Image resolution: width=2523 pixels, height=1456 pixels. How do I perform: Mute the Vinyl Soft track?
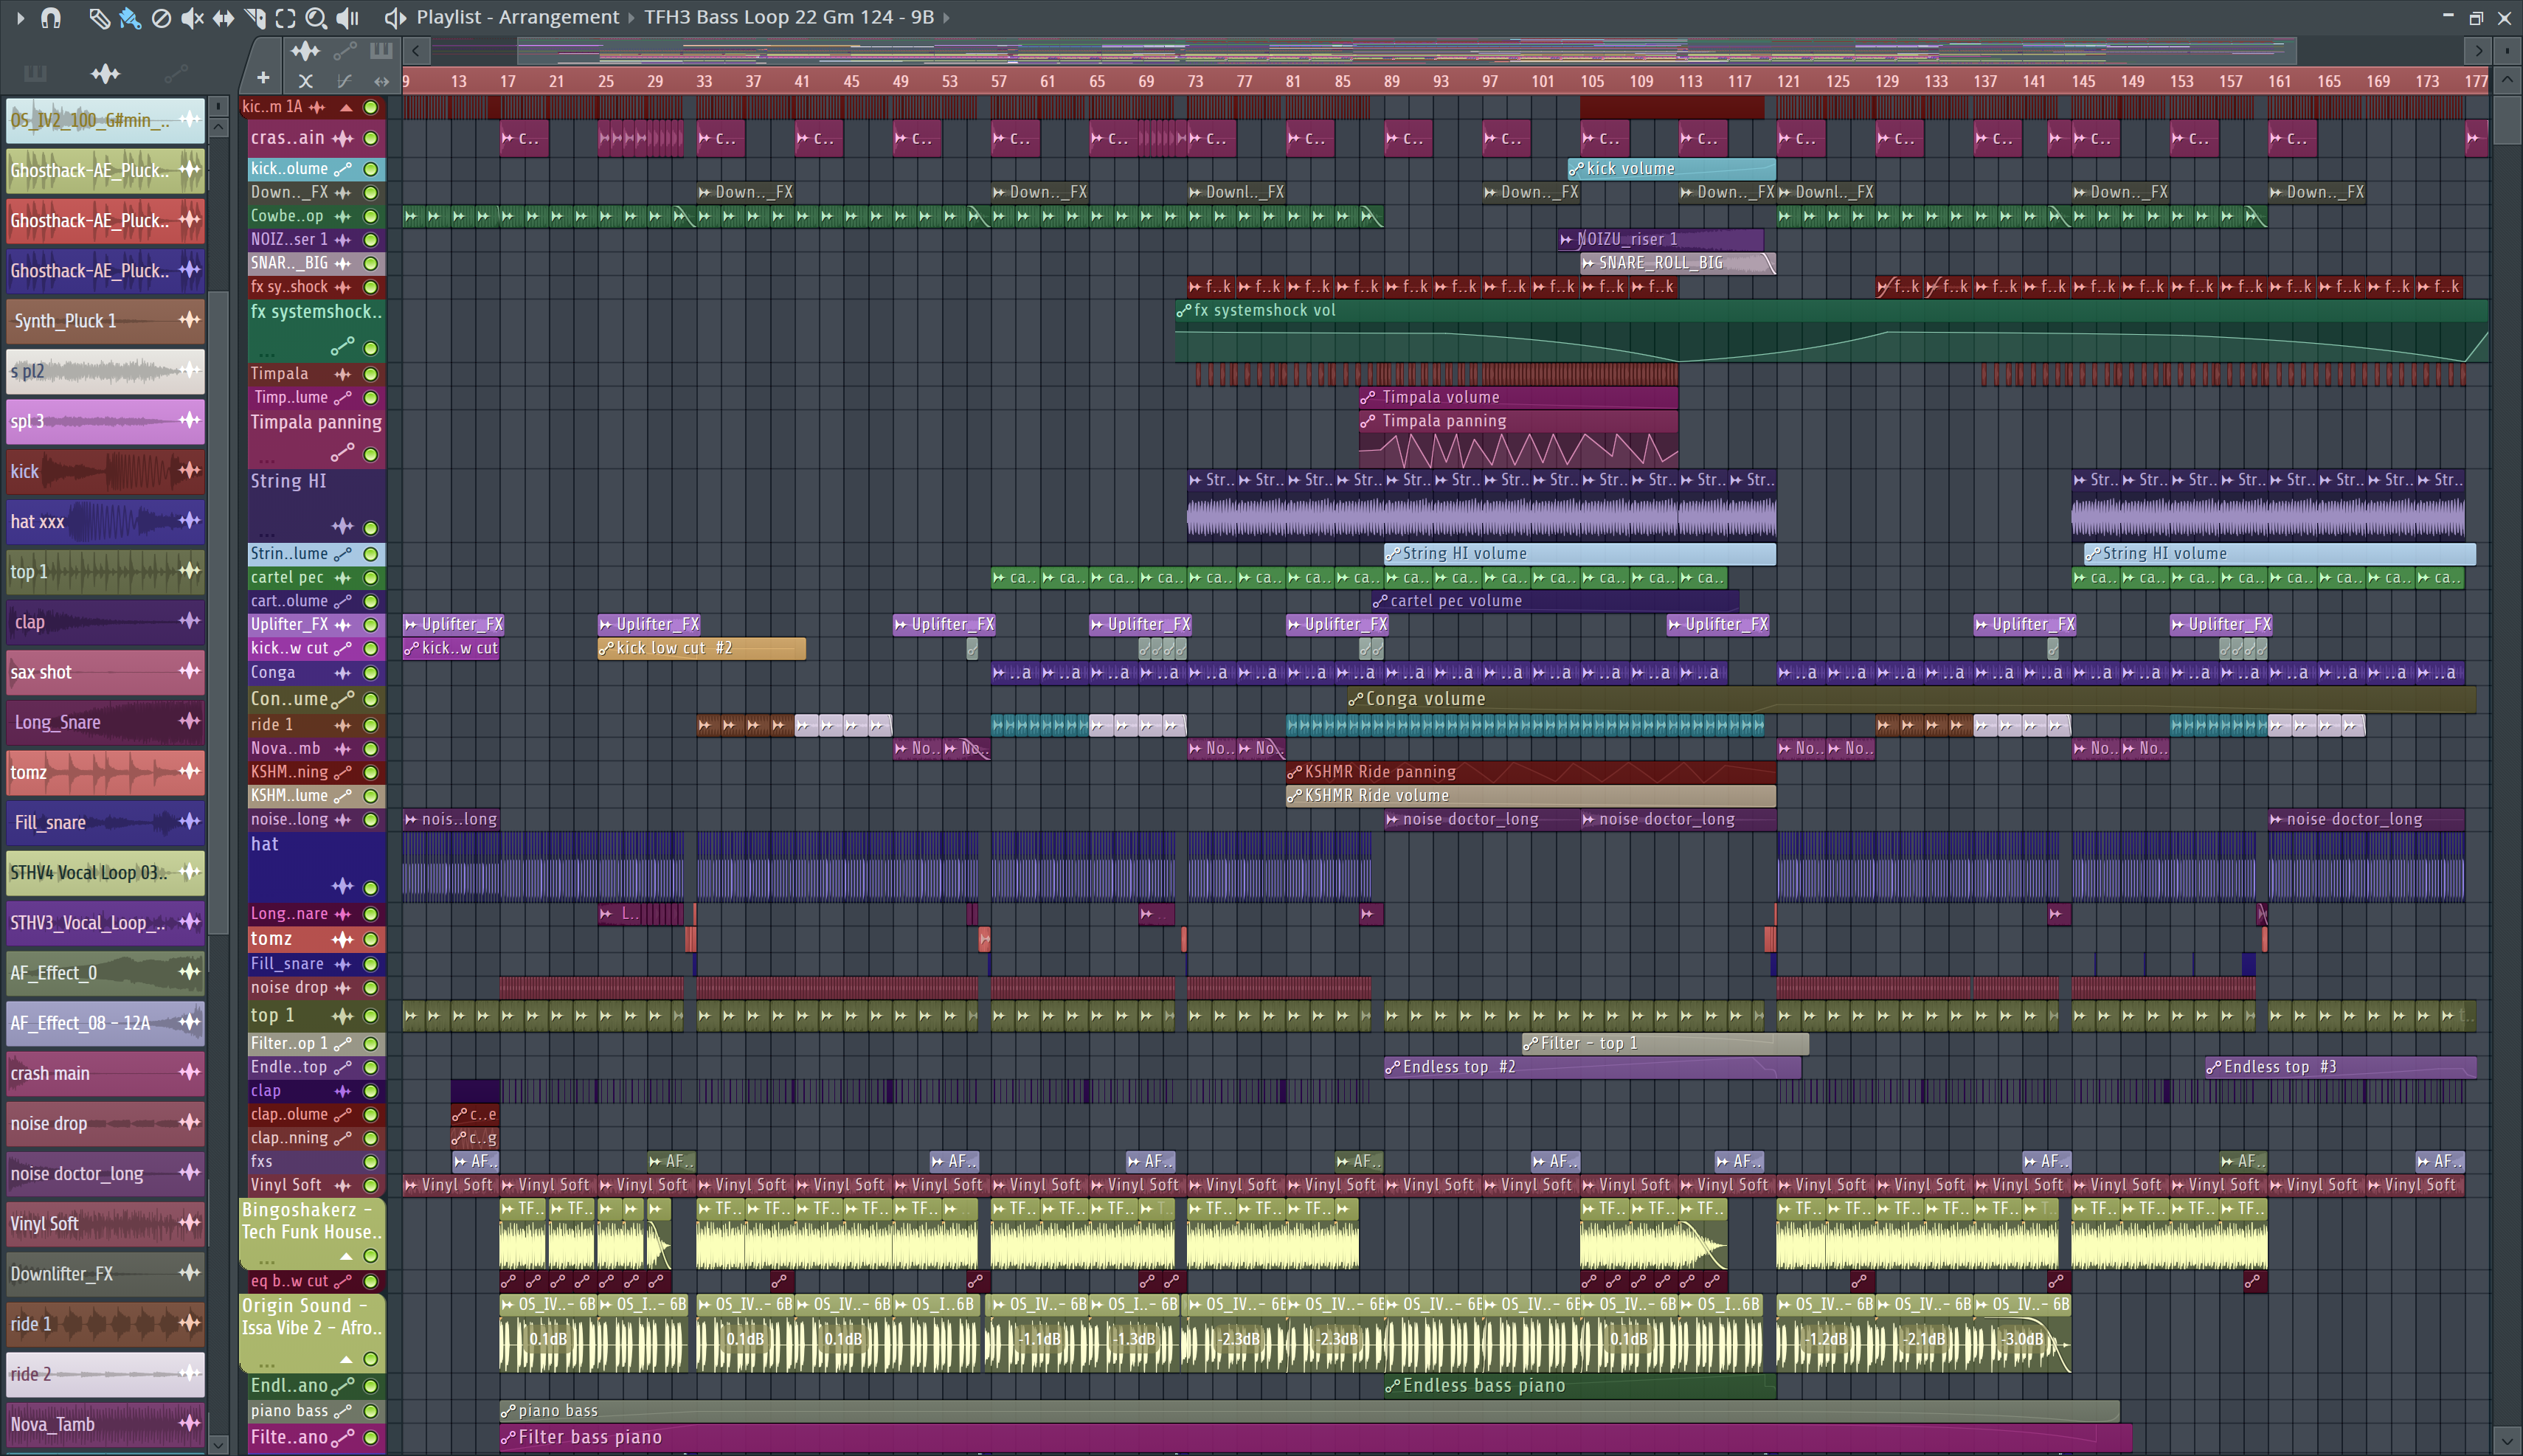(x=371, y=1185)
